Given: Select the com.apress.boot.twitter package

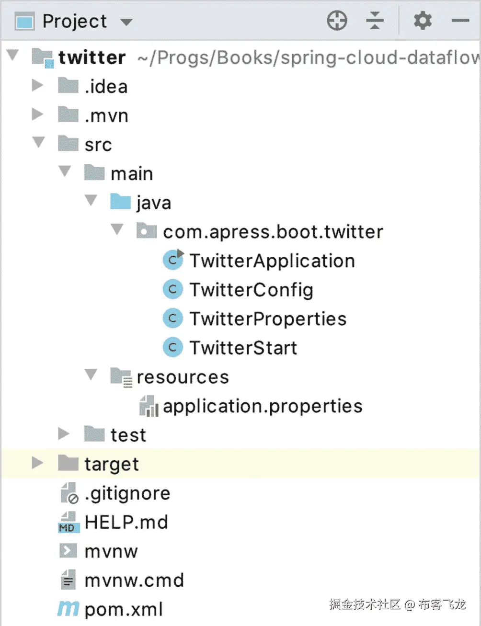Looking at the screenshot, I should click(273, 232).
